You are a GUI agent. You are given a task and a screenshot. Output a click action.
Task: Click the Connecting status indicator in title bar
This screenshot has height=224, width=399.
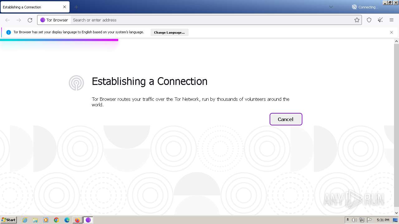[x=365, y=7]
